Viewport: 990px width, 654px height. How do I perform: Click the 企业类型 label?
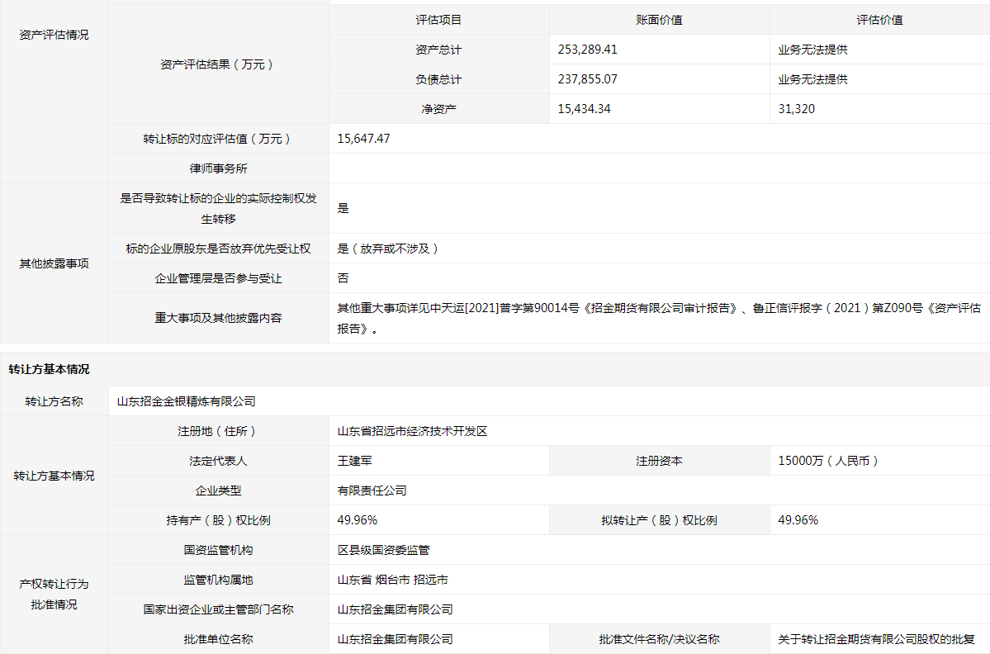[x=219, y=490]
